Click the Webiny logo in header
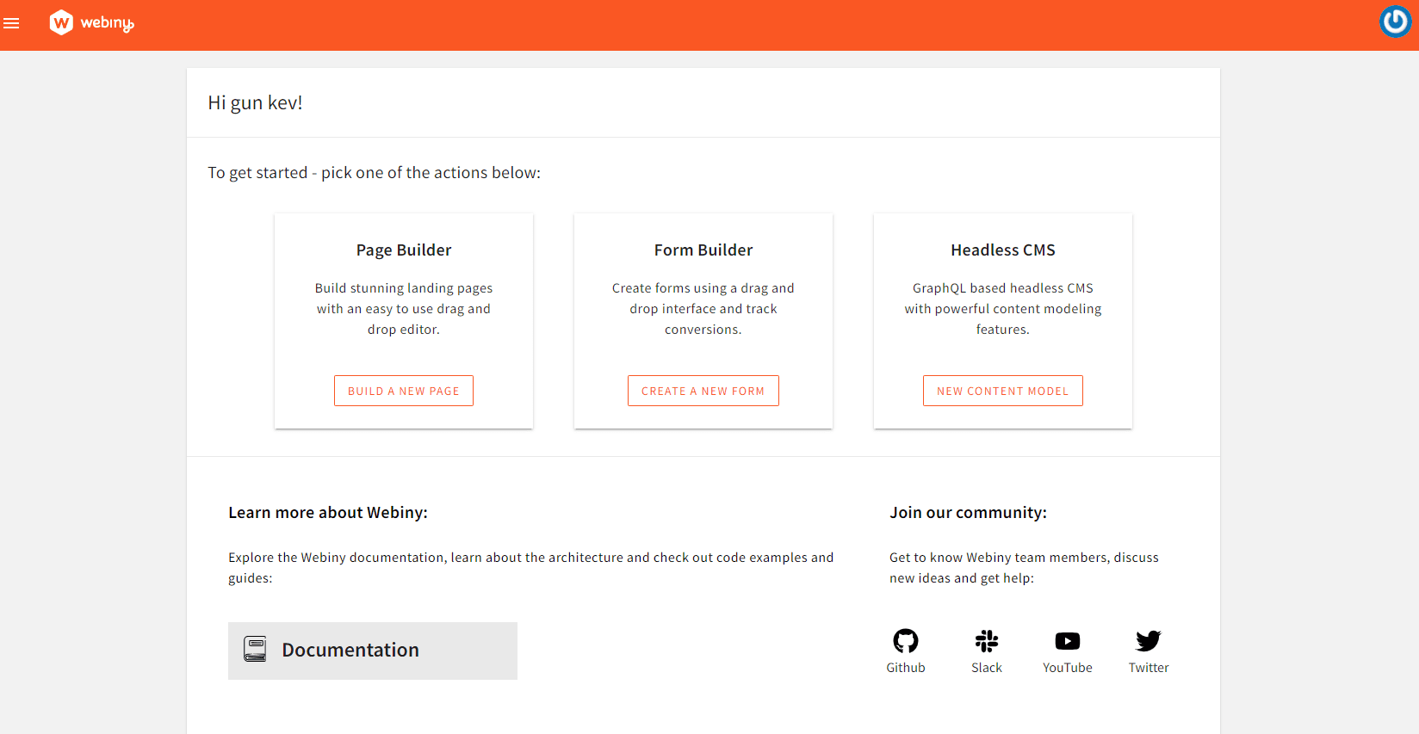 pyautogui.click(x=61, y=22)
